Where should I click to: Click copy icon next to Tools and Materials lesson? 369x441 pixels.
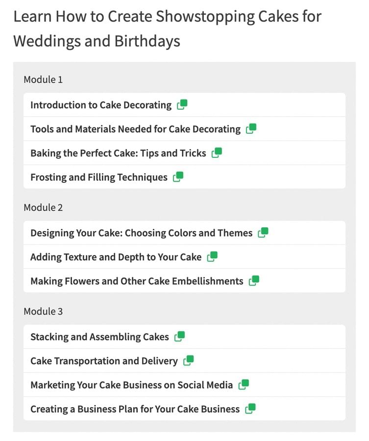pyautogui.click(x=251, y=129)
